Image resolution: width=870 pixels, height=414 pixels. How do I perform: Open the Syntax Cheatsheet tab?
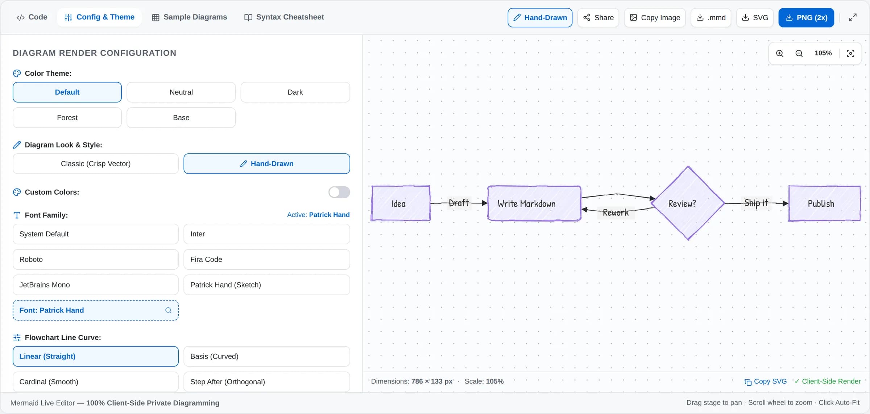pos(284,17)
